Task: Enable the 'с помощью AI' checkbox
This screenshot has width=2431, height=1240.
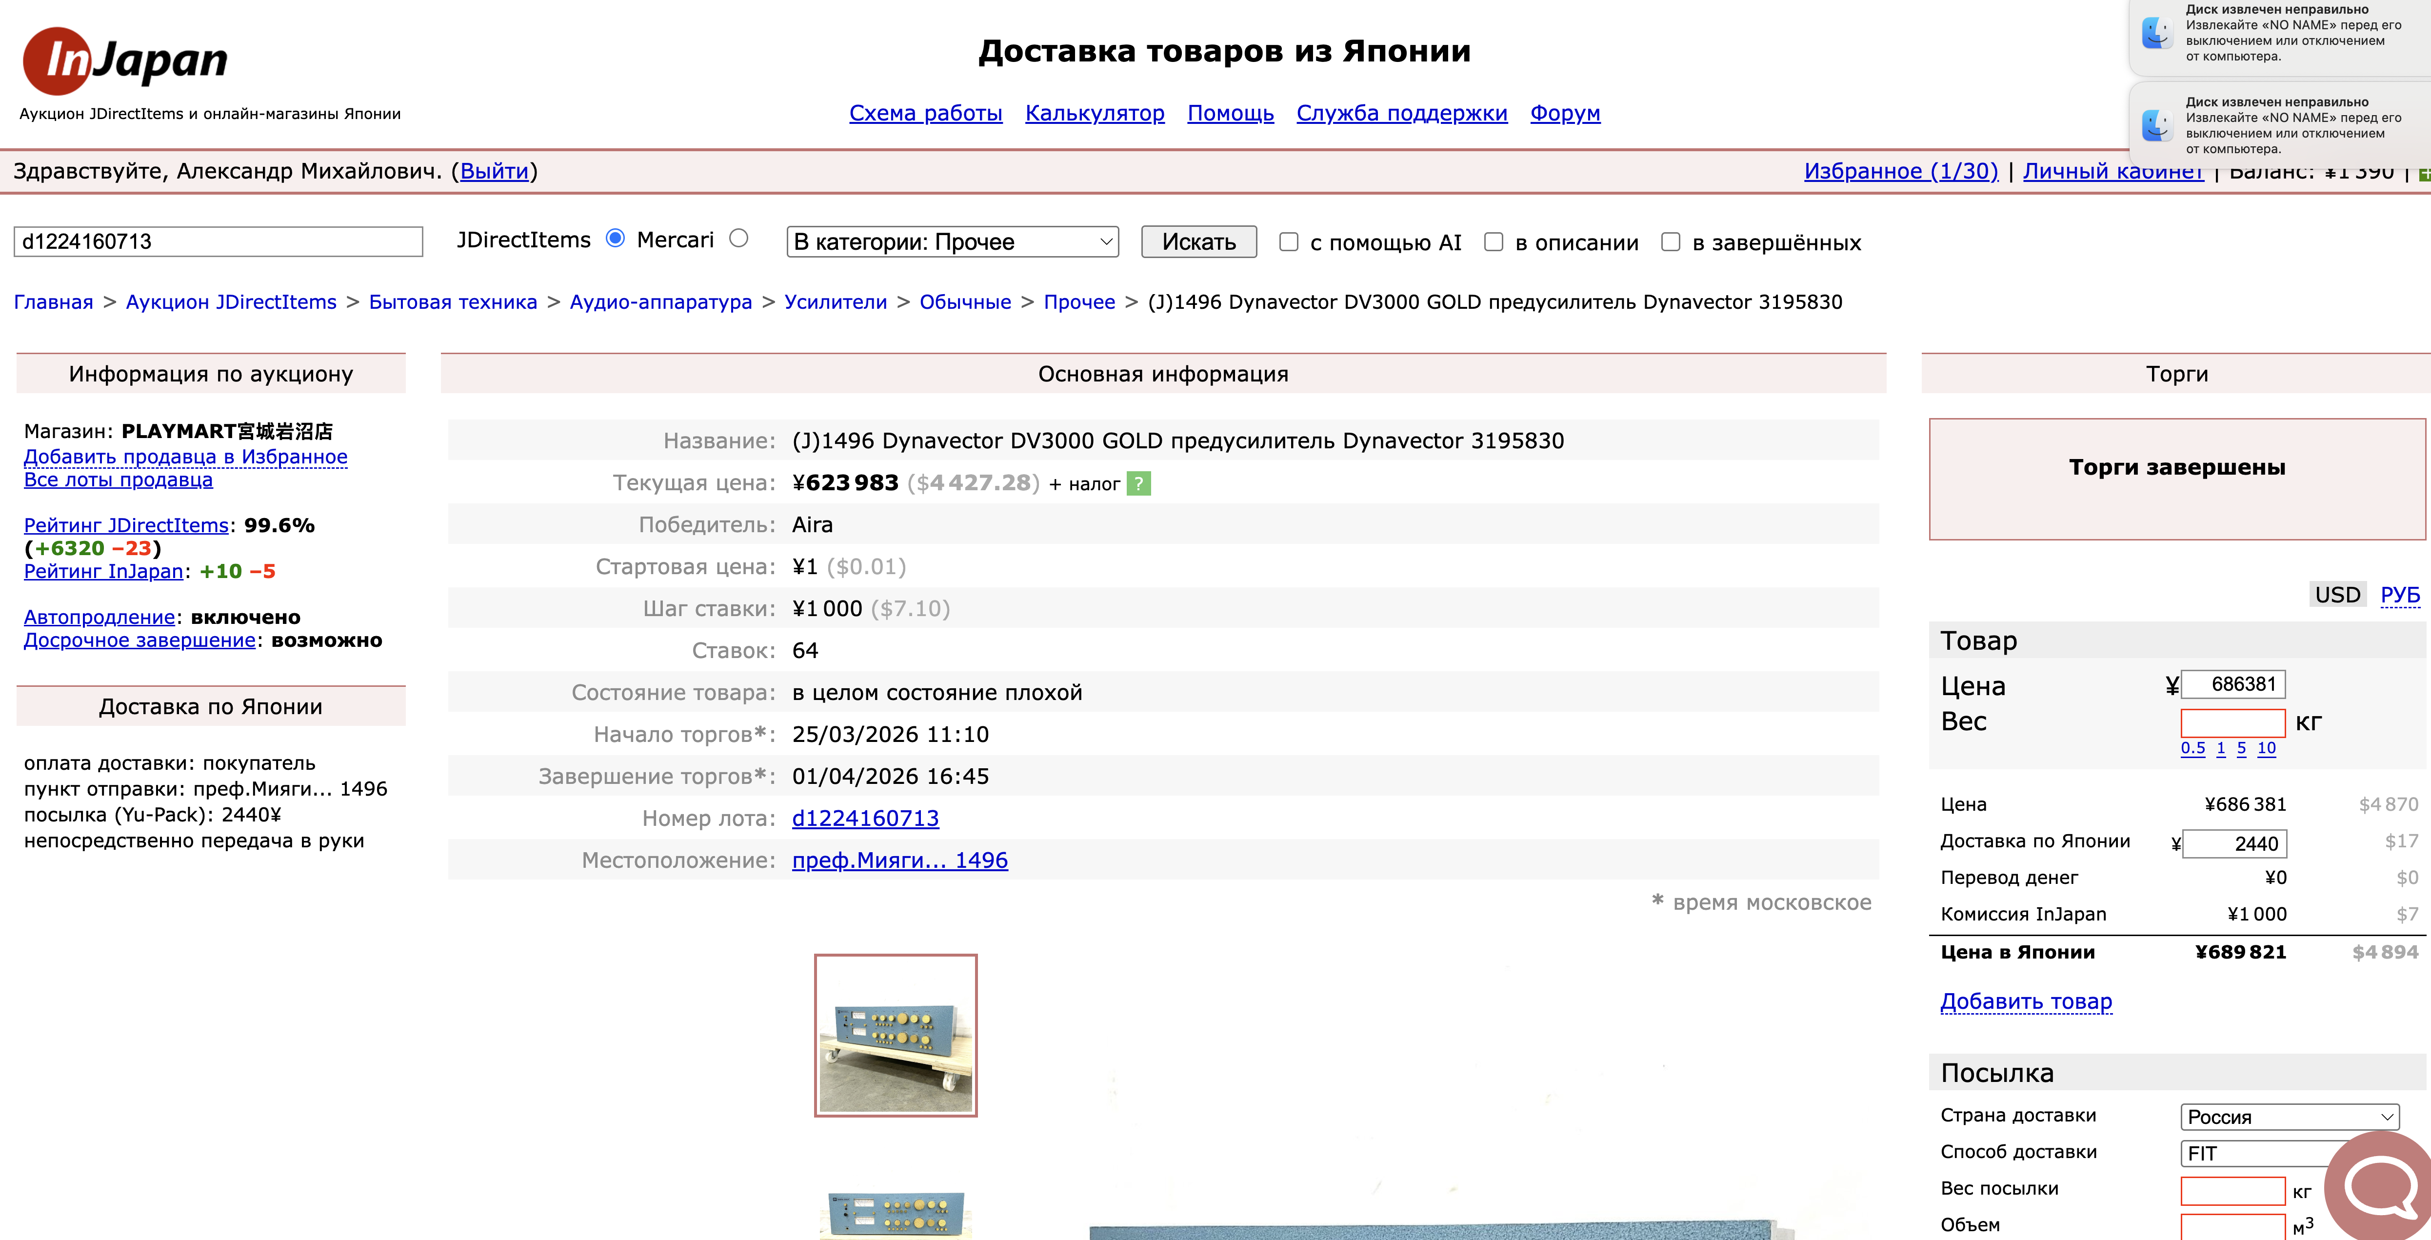Action: (1288, 242)
